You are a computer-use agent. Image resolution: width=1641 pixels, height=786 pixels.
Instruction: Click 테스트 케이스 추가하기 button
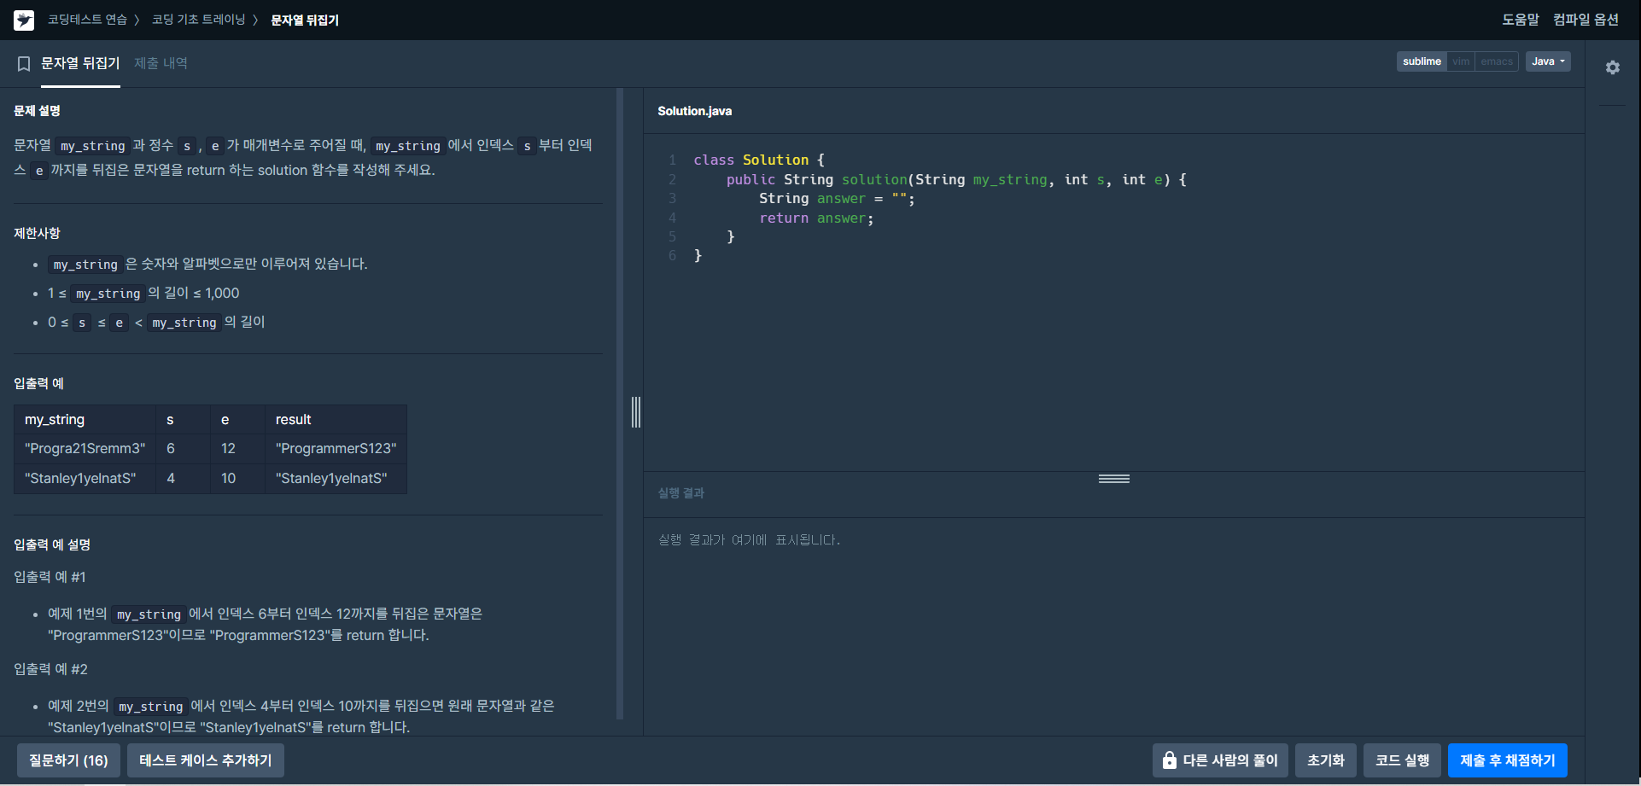[x=206, y=760]
